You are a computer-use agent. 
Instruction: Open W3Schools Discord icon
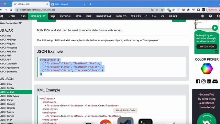[x=215, y=81]
